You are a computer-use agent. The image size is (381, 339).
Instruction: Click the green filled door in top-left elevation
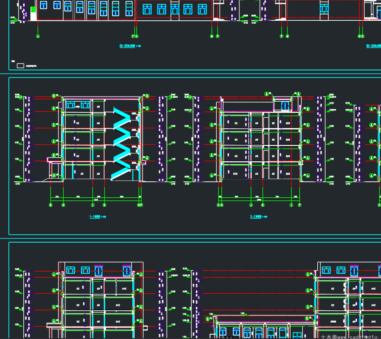(33, 10)
